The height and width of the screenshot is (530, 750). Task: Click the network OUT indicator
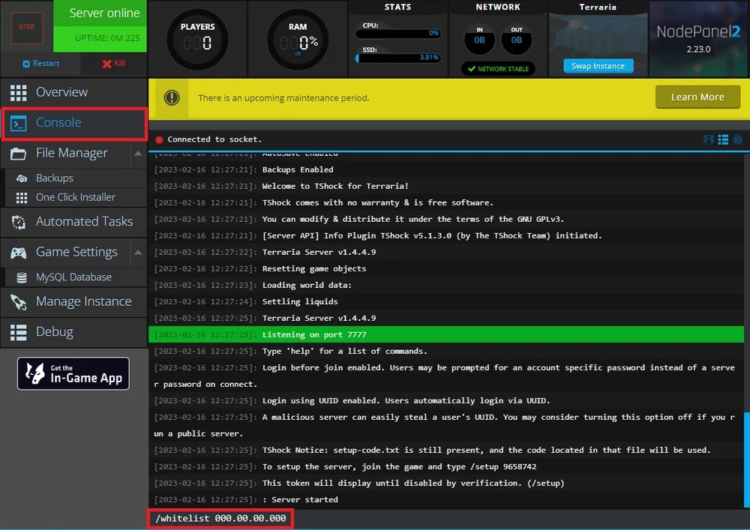[516, 39]
